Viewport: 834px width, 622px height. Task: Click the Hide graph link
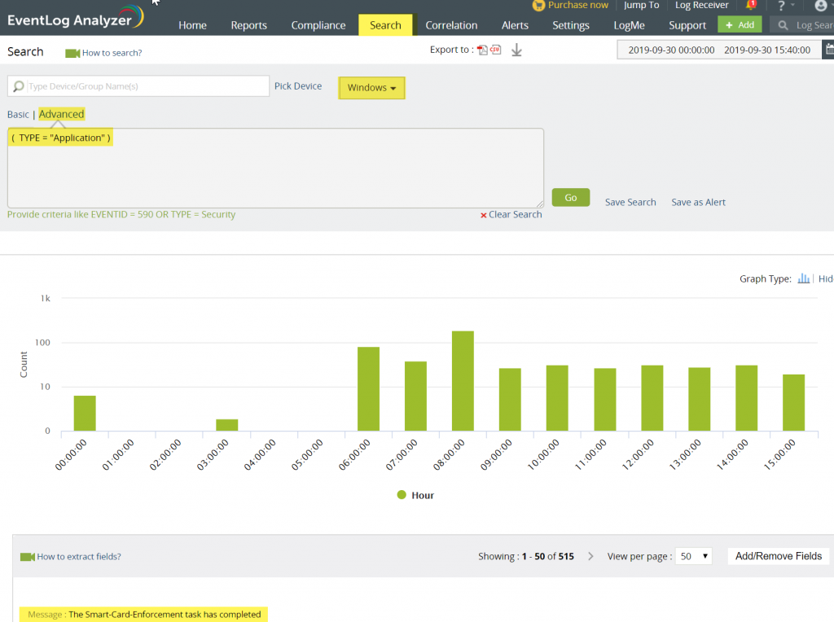(x=826, y=278)
